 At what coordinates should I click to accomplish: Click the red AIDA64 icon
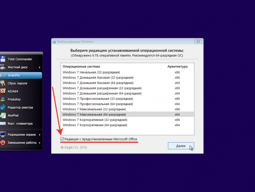(3, 91)
